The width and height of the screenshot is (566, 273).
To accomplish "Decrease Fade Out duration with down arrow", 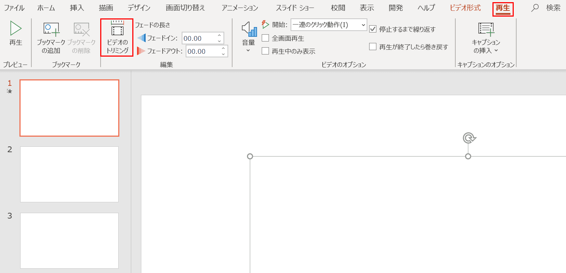I will tap(223, 54).
